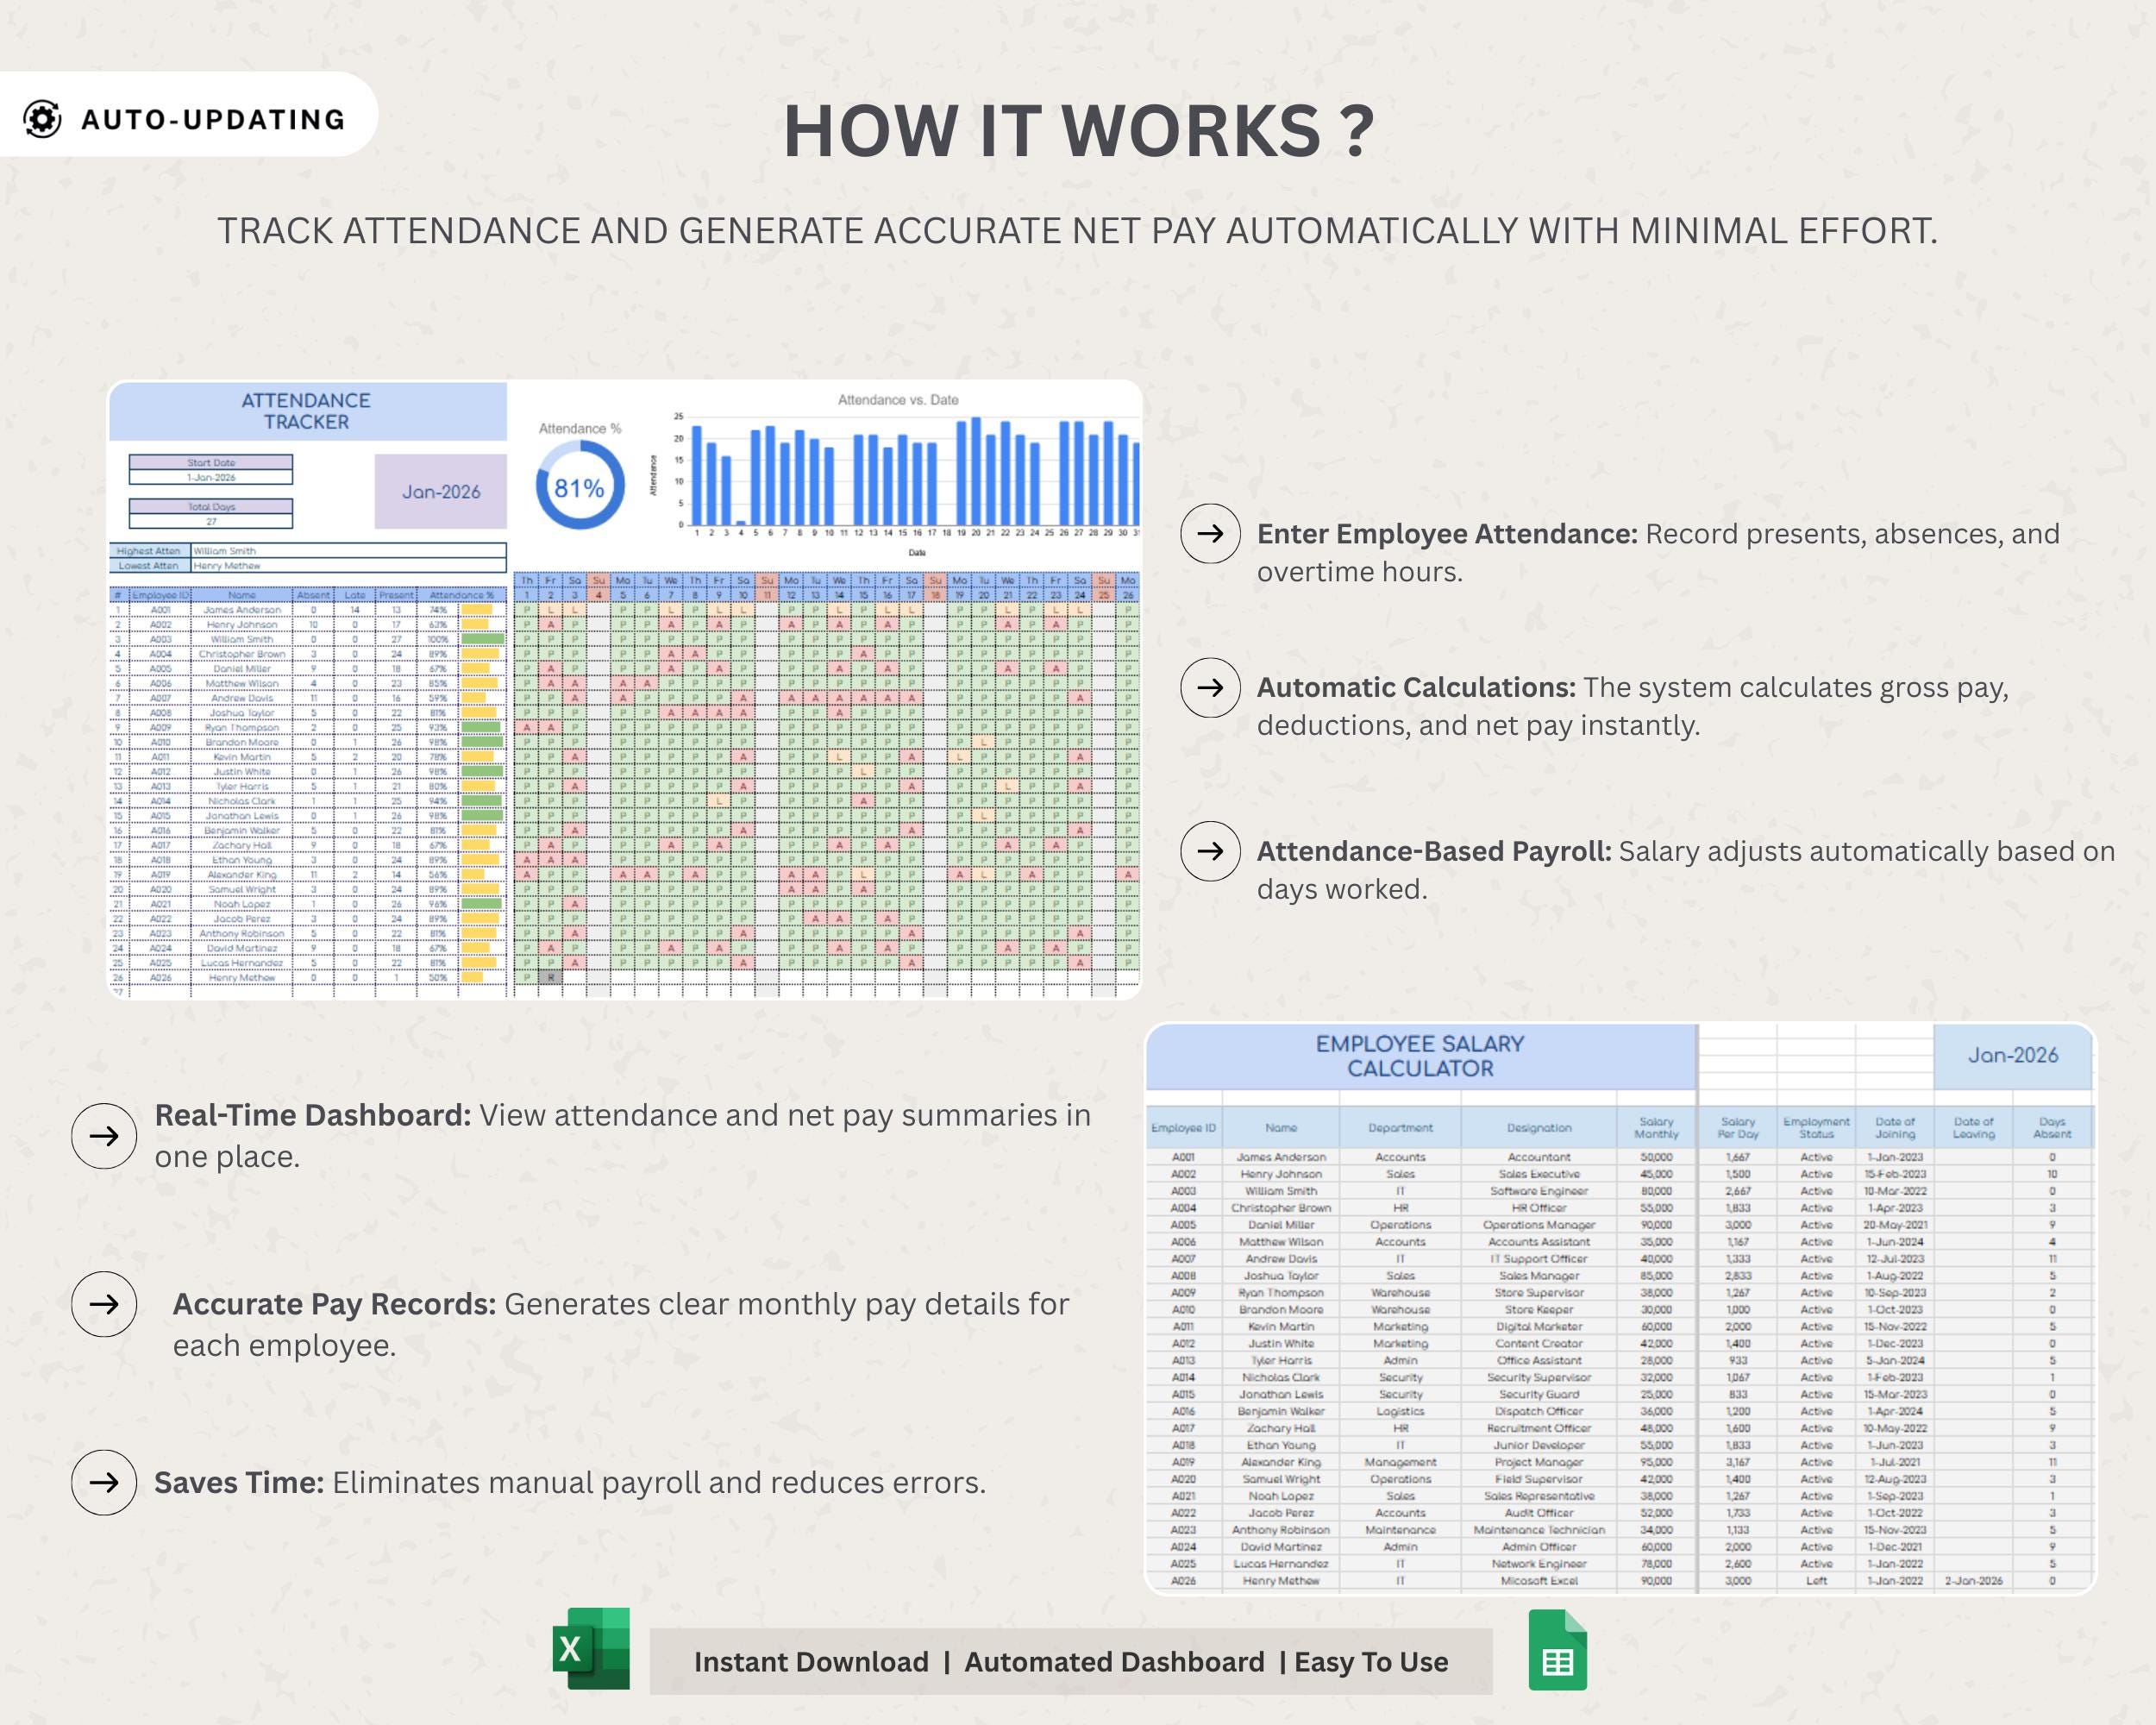This screenshot has height=1725, width=2156.
Task: Click the AUTO-UPDATING badge text
Action: (x=213, y=119)
